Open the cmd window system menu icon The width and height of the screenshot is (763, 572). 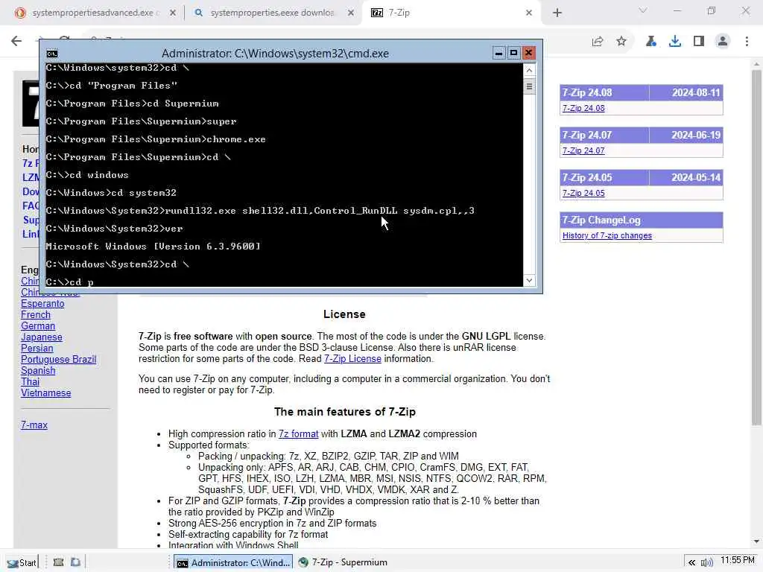(x=52, y=54)
